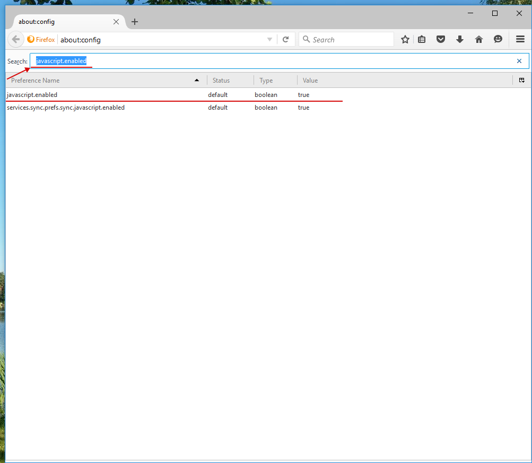The width and height of the screenshot is (532, 463).
Task: Minimize the Firefox window
Action: (470, 13)
